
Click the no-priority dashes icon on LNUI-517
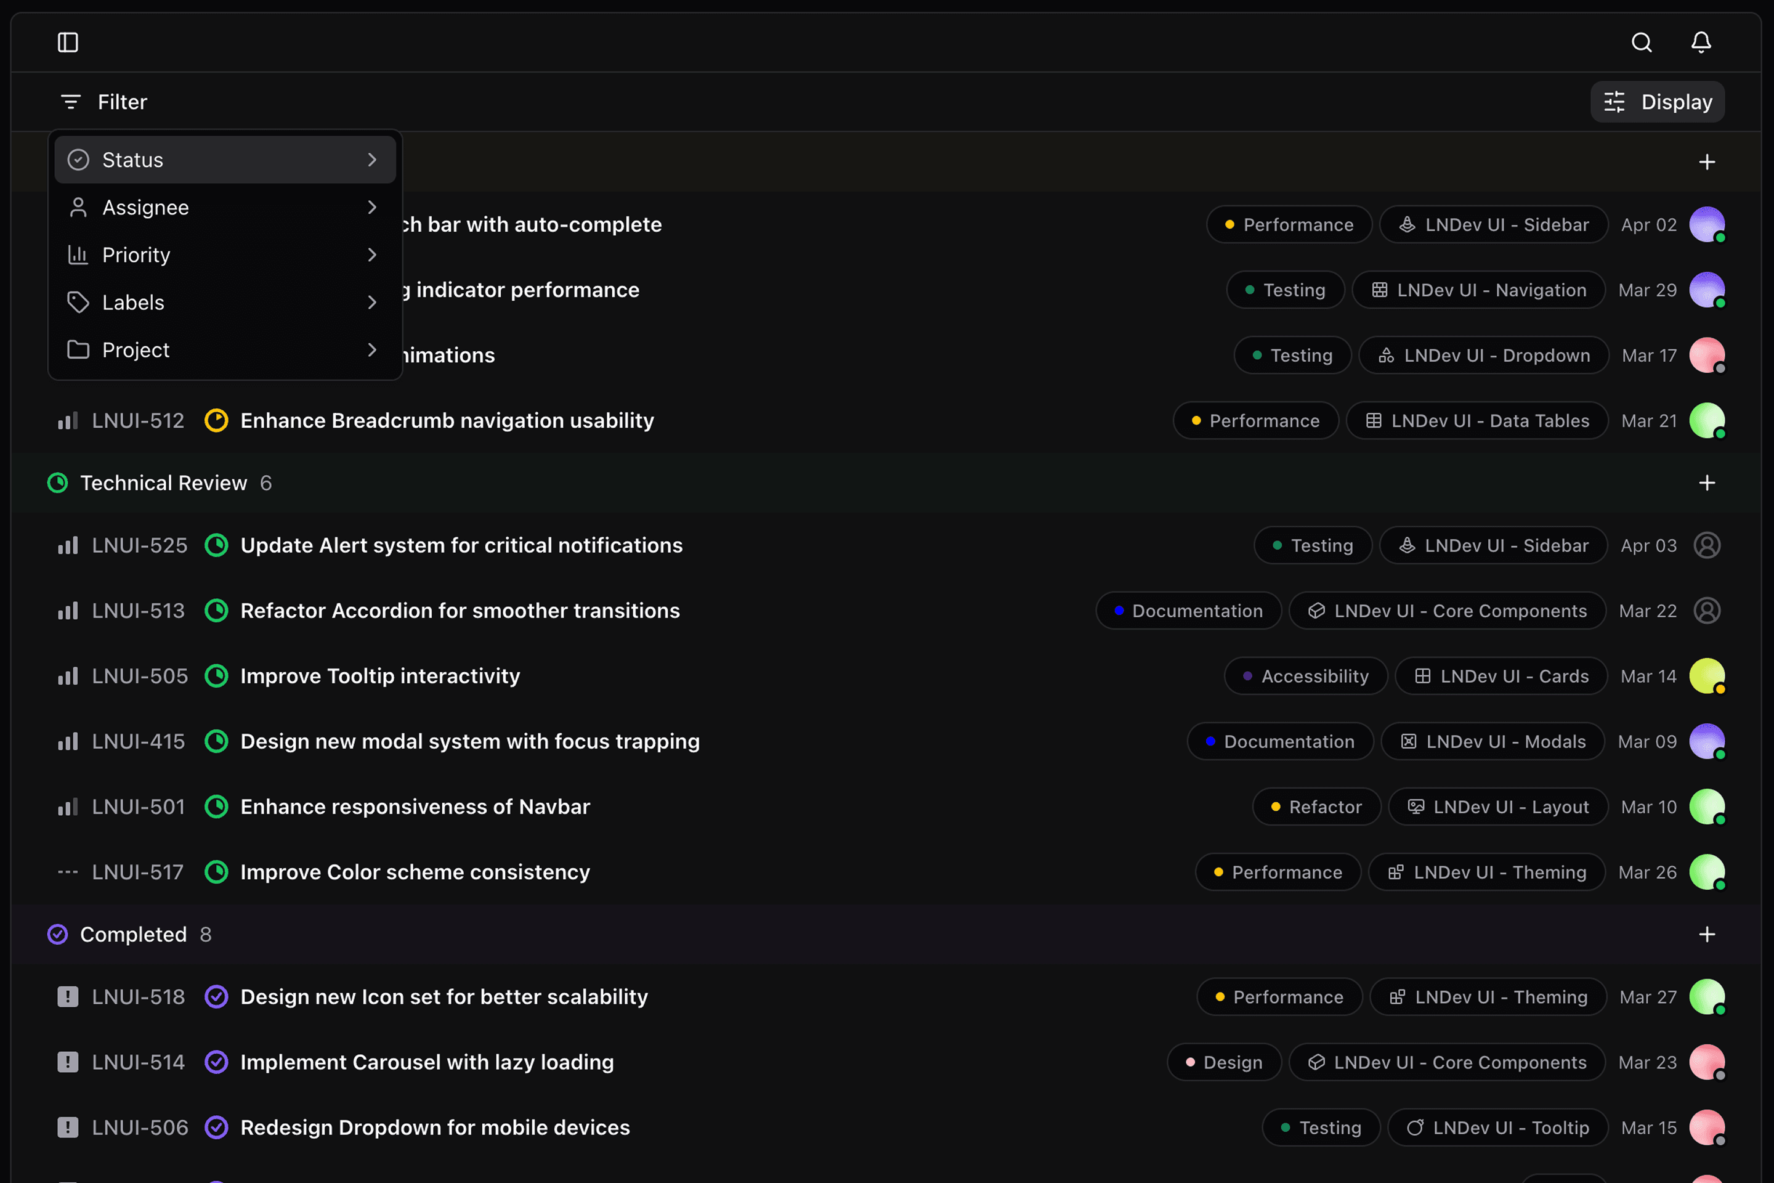(x=67, y=871)
